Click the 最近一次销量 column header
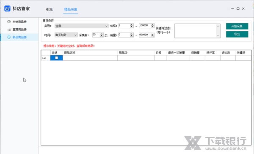The height and width of the screenshot is (154, 254). click(178, 53)
